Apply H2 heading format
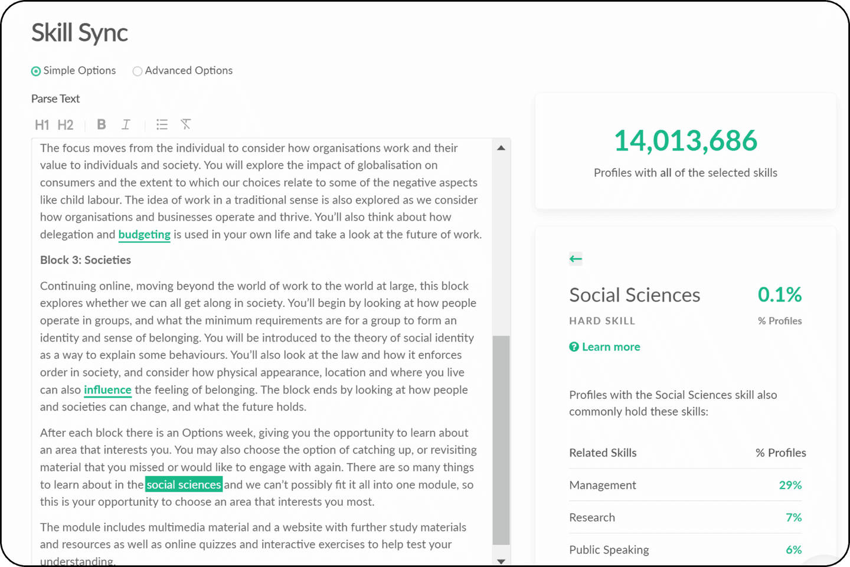 pos(66,124)
